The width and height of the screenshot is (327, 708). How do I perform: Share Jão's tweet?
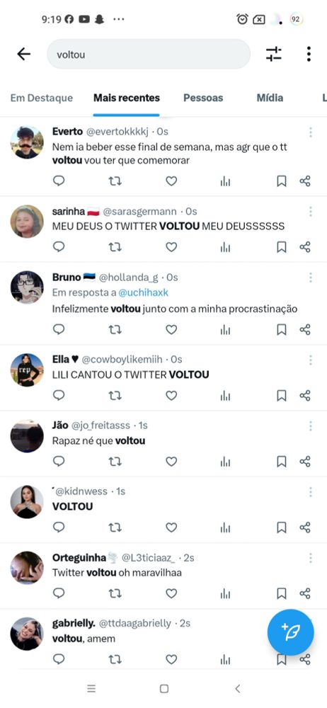click(305, 462)
